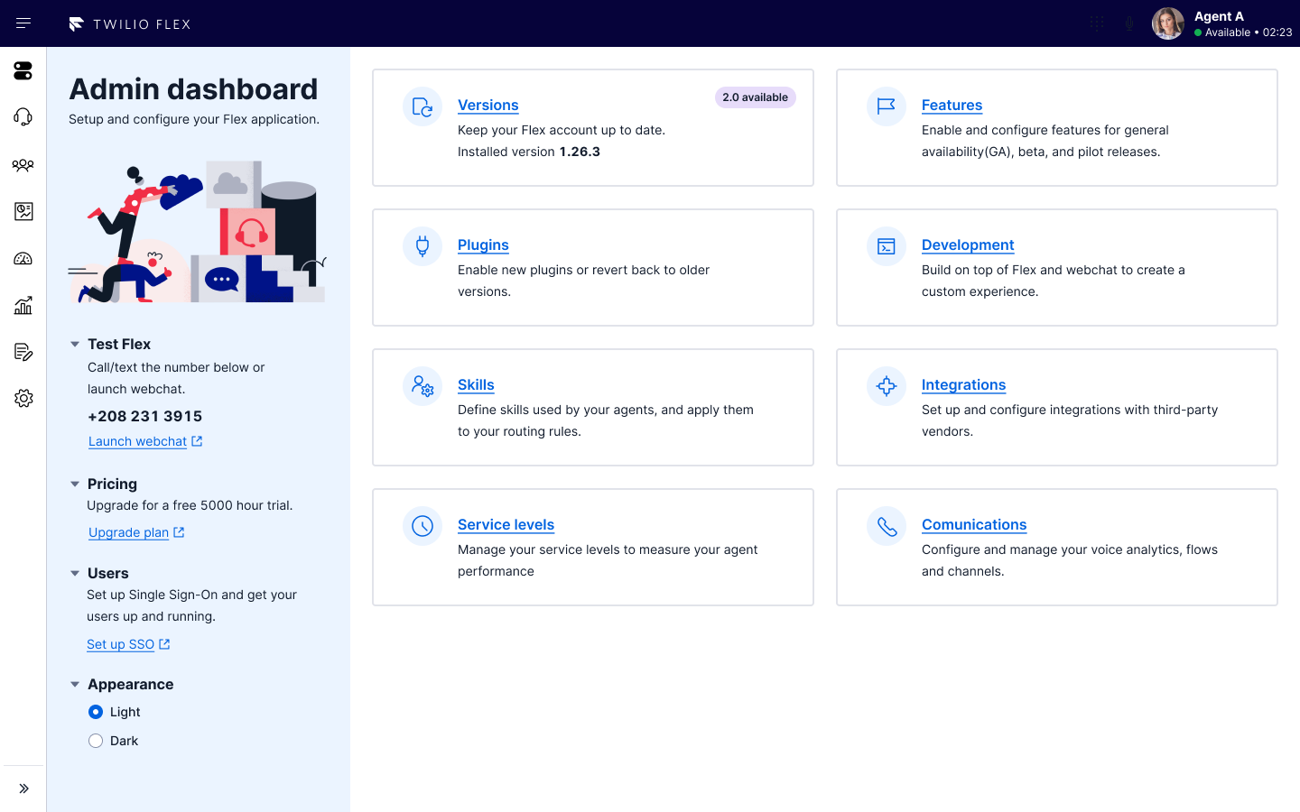Open Agent A profile avatar
This screenshot has height=812, width=1300.
[x=1167, y=23]
